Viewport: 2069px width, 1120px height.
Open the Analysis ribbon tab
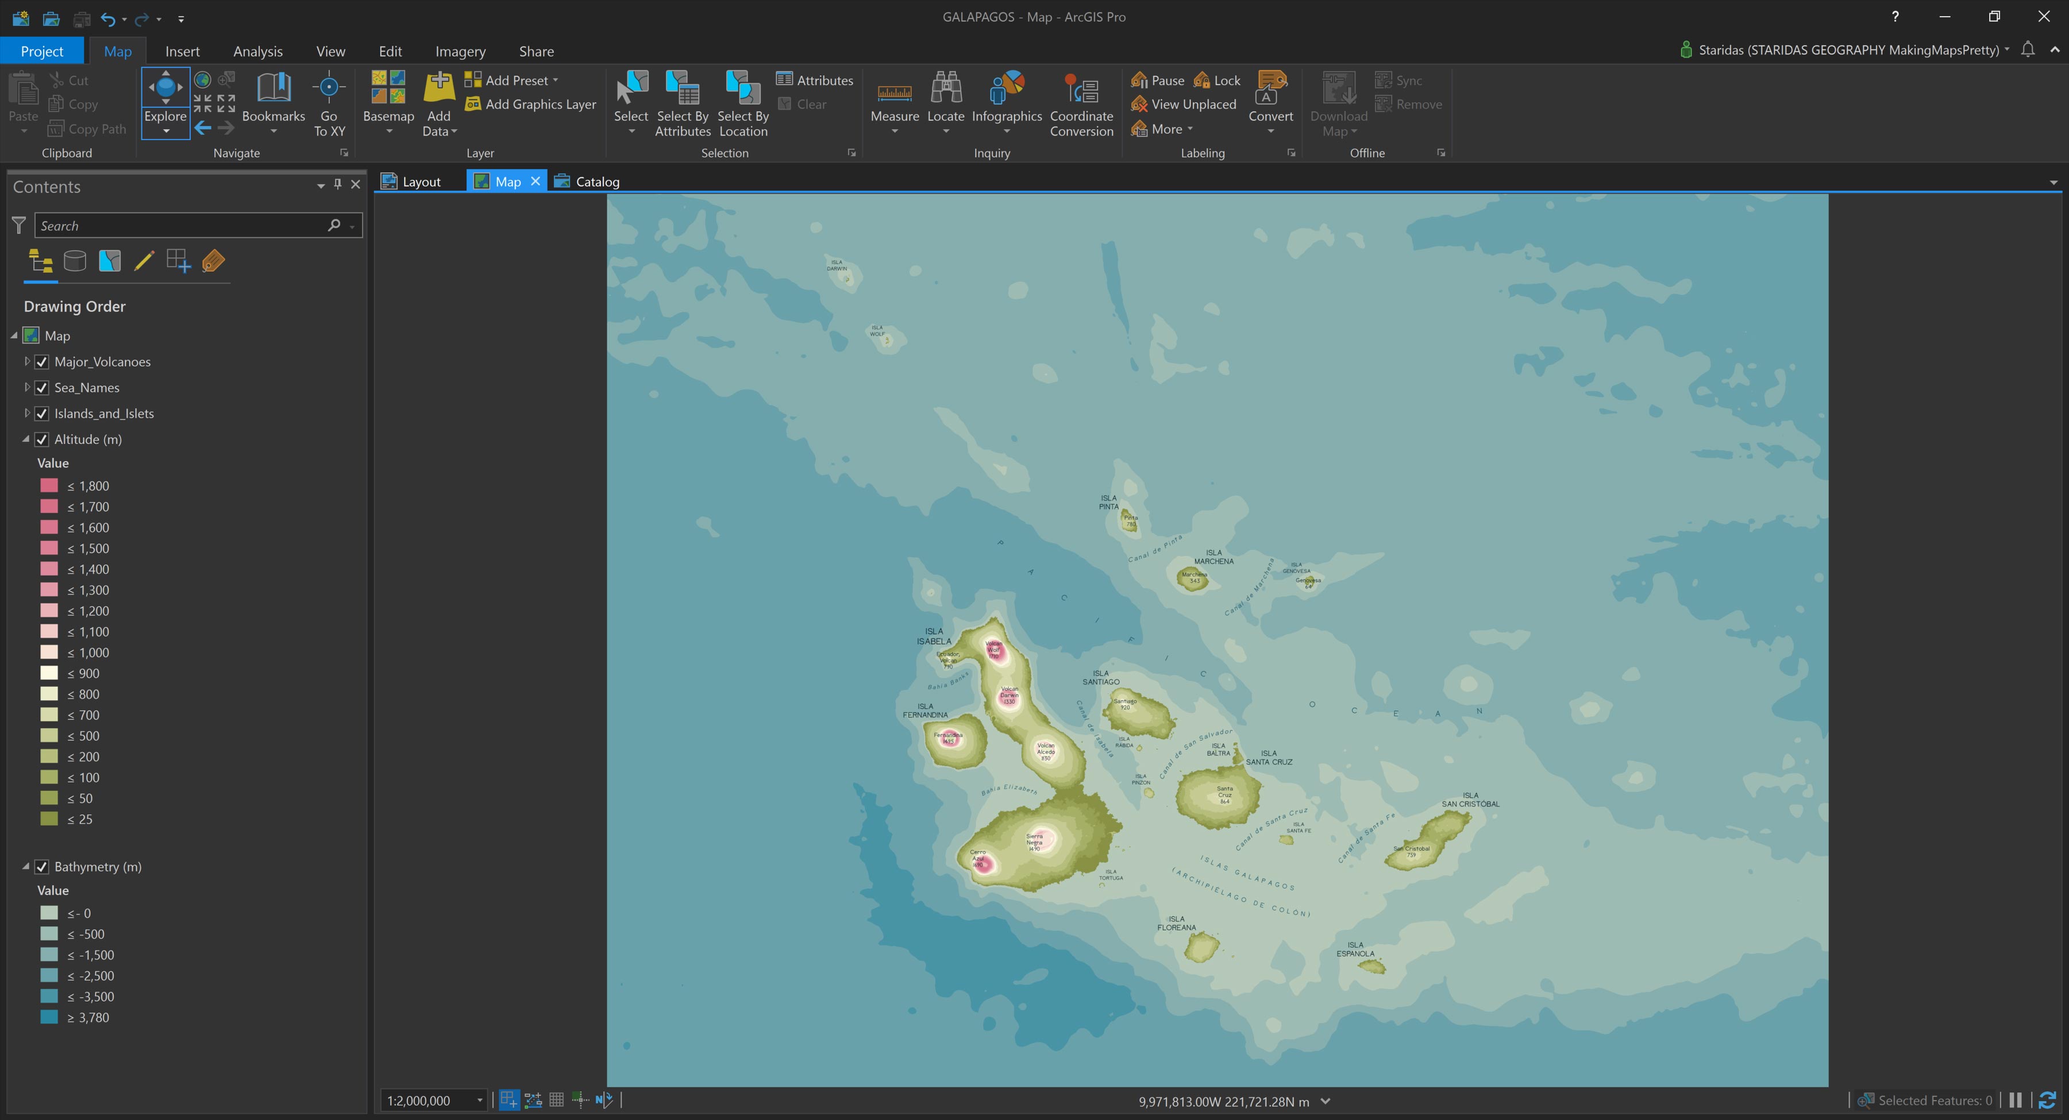coord(258,51)
